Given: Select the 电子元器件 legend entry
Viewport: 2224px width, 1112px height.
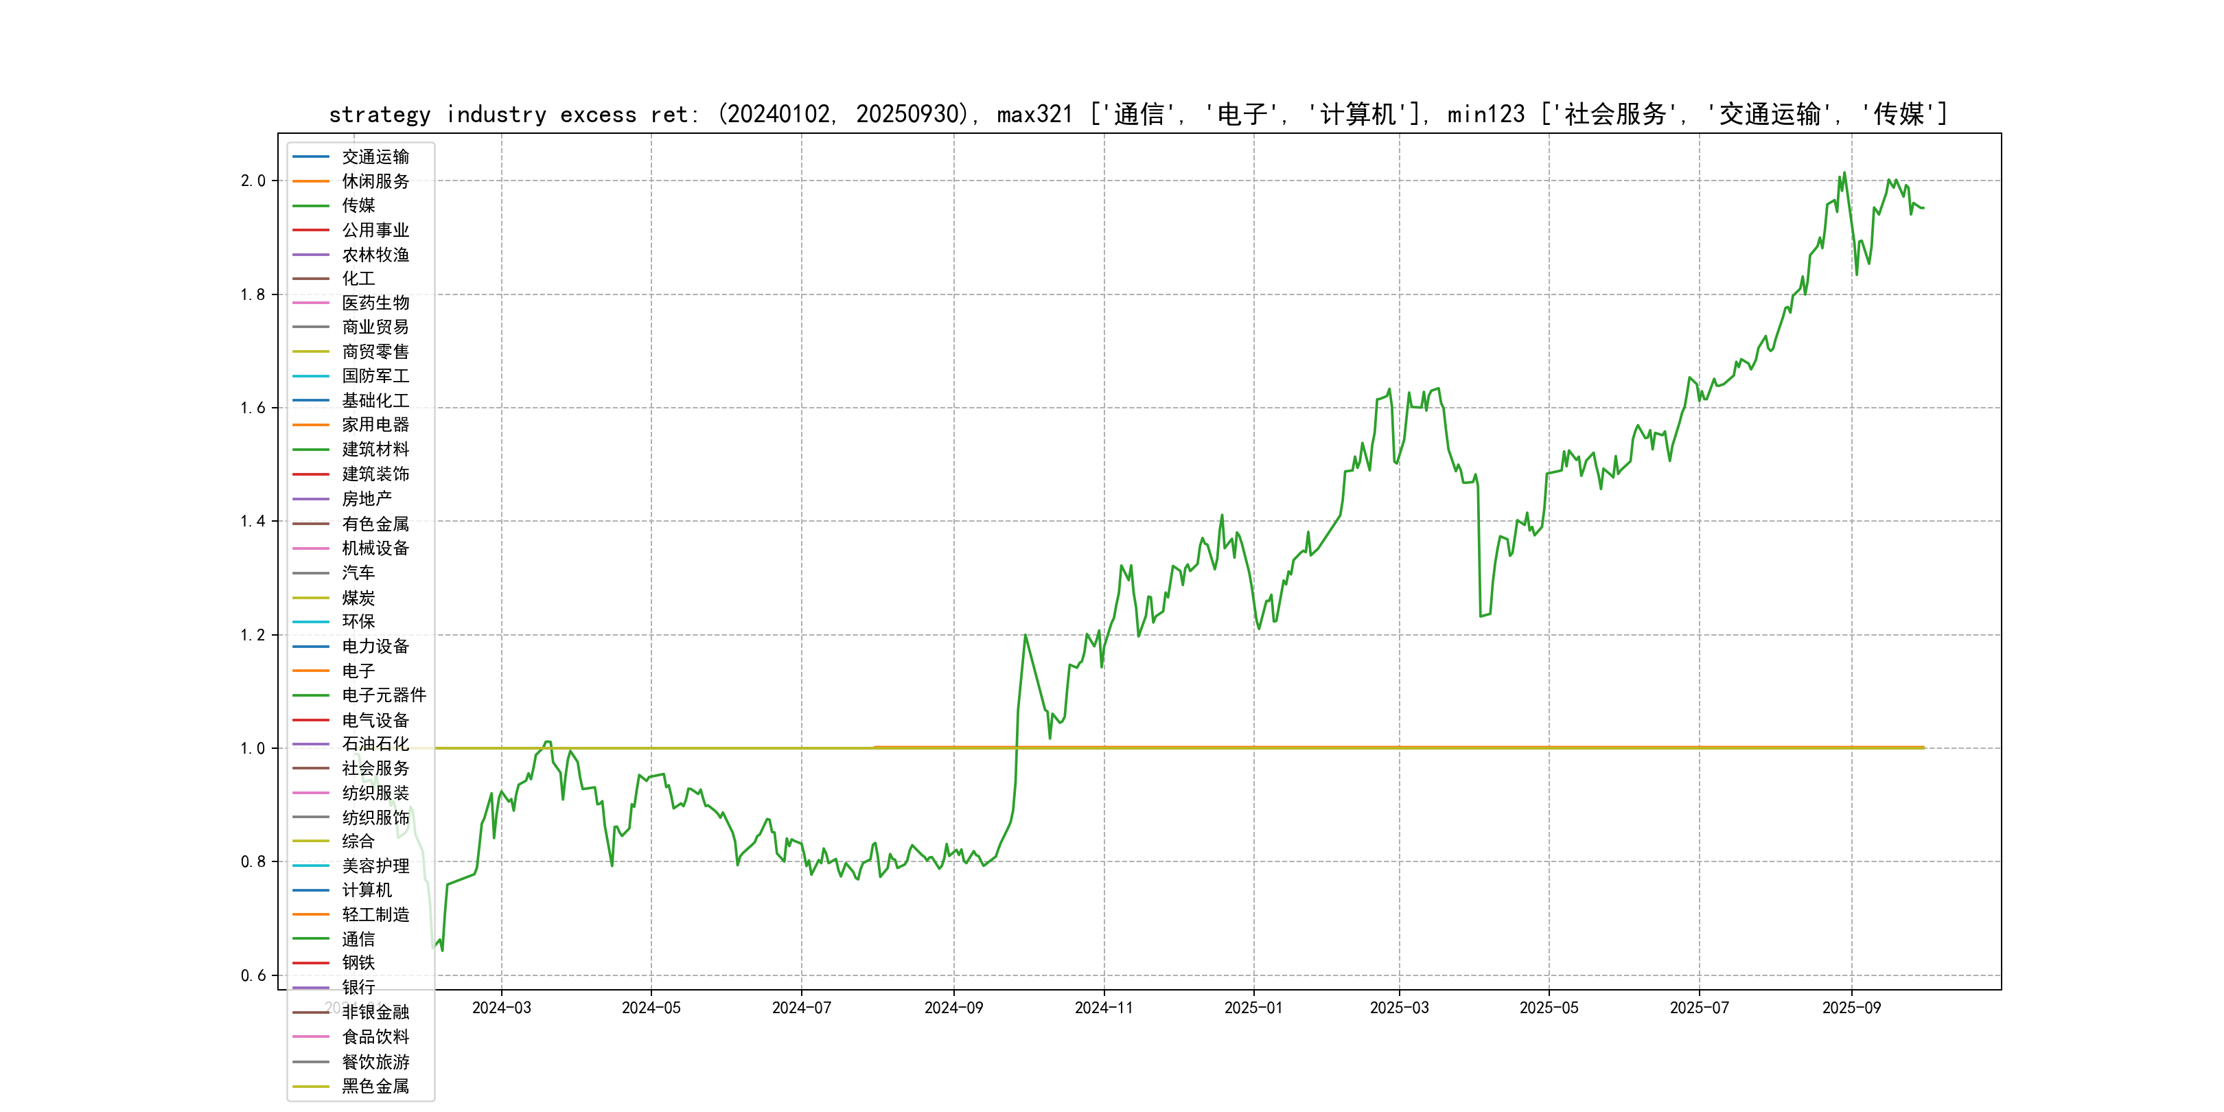Looking at the screenshot, I should pos(383,695).
